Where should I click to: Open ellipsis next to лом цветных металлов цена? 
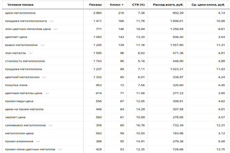click(x=55, y=29)
